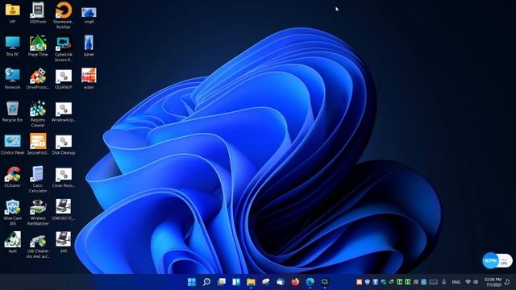Image resolution: width=516 pixels, height=290 pixels.
Task: Switch to Microsoft Edge on taskbar
Action: 310,282
